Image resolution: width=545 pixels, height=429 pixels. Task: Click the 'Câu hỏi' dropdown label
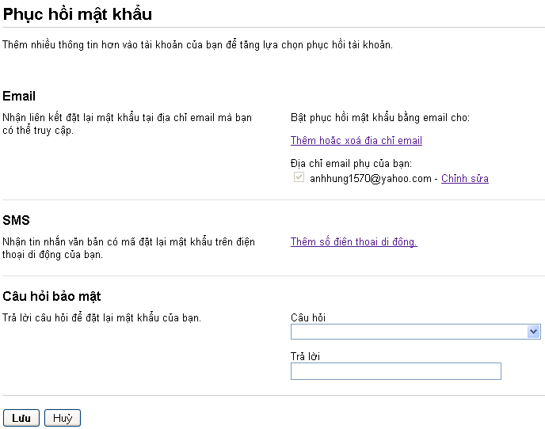(x=308, y=317)
